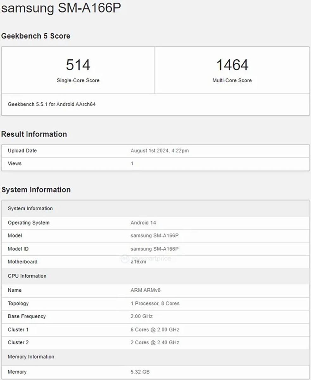This screenshot has height=380, width=311.
Task: Click the Geekbench 5 Score heading
Action: [36, 36]
